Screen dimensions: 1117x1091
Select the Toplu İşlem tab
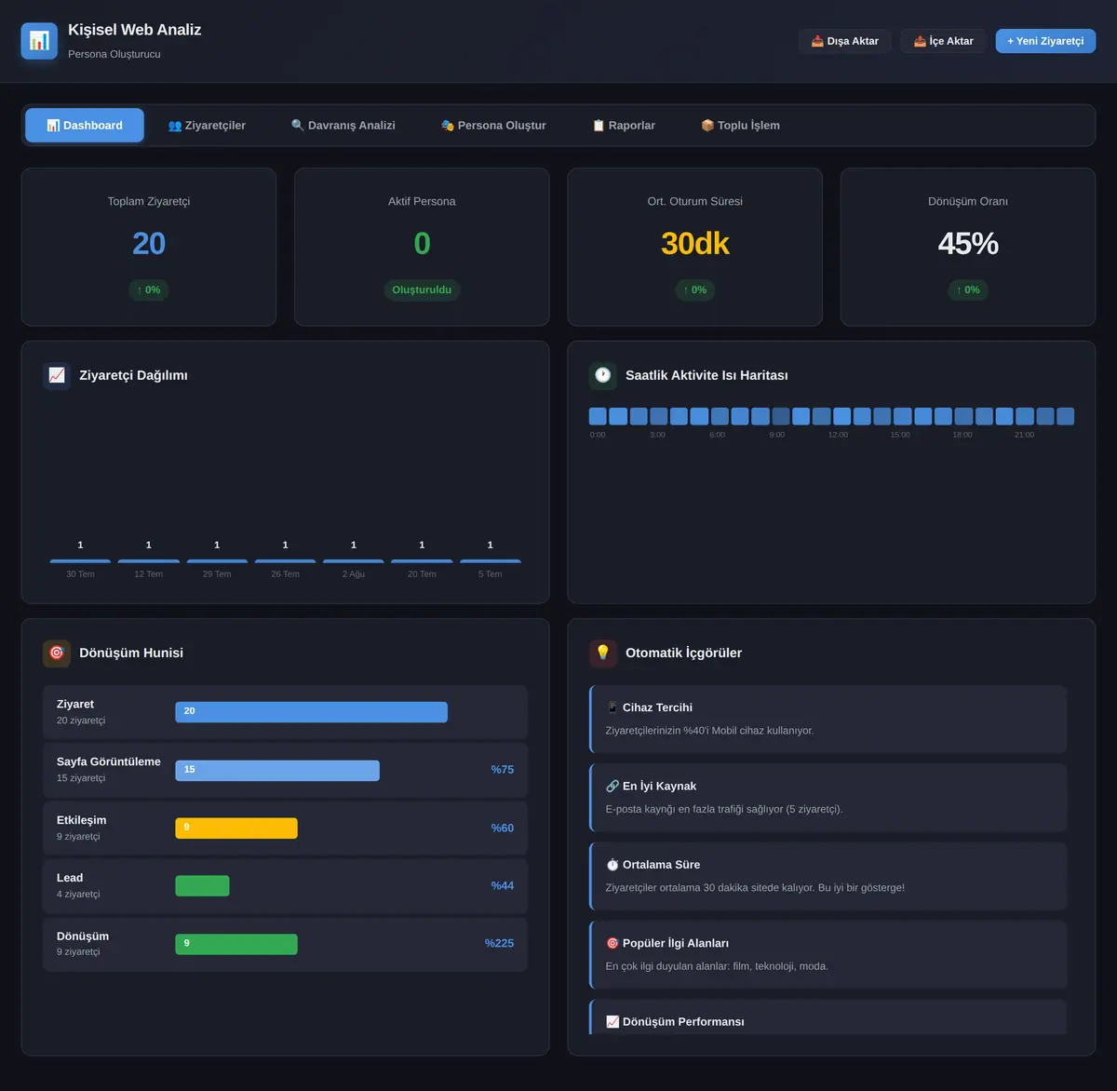741,126
